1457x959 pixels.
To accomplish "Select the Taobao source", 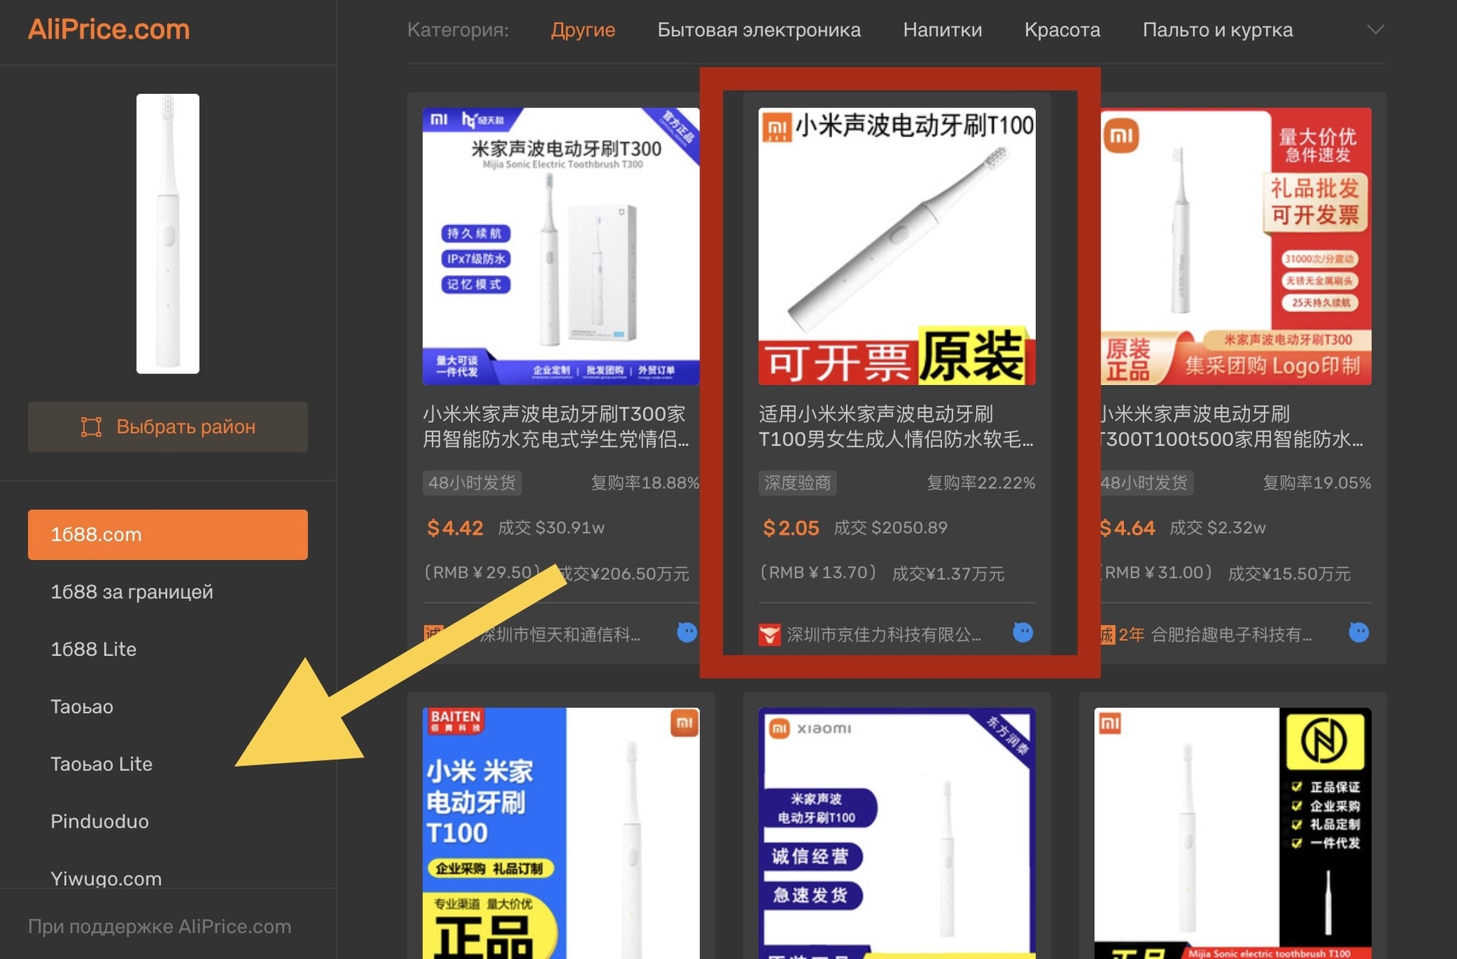I will pos(82,706).
